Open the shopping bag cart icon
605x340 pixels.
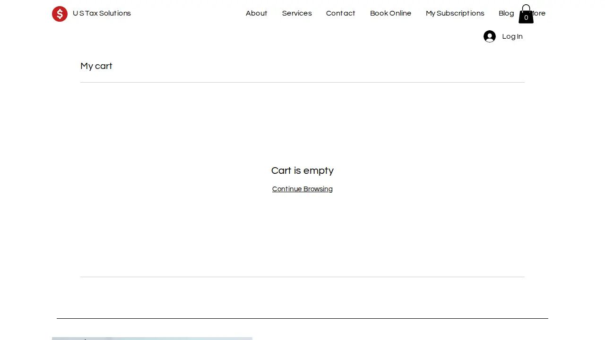(x=526, y=14)
